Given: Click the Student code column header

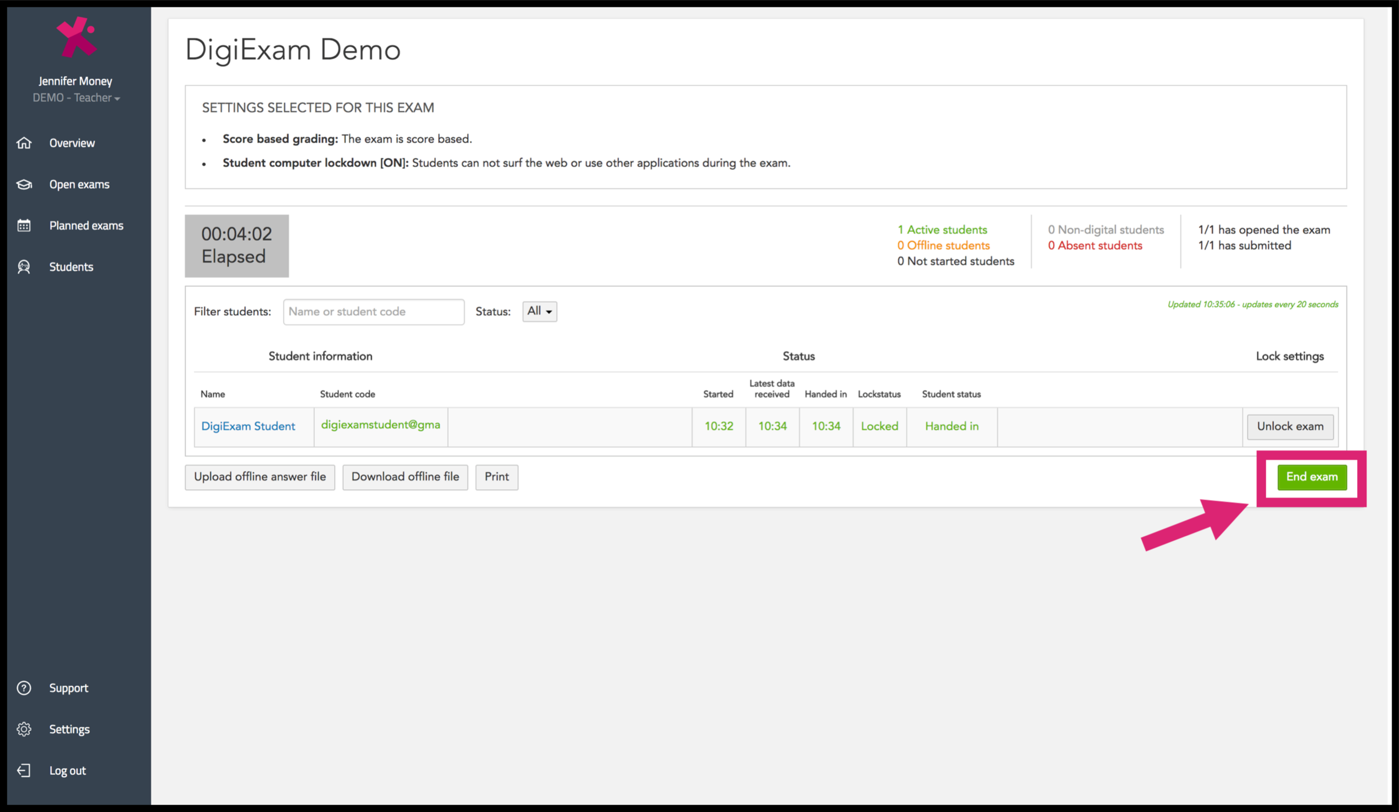Looking at the screenshot, I should click(348, 394).
